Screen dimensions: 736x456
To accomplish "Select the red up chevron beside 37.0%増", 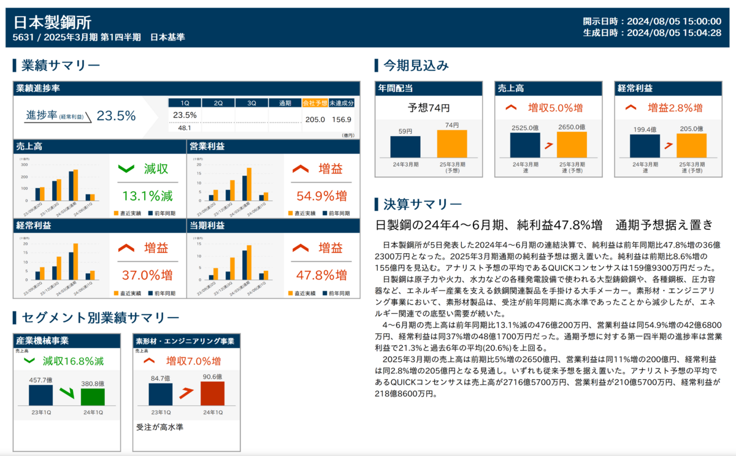I will 126,248.
